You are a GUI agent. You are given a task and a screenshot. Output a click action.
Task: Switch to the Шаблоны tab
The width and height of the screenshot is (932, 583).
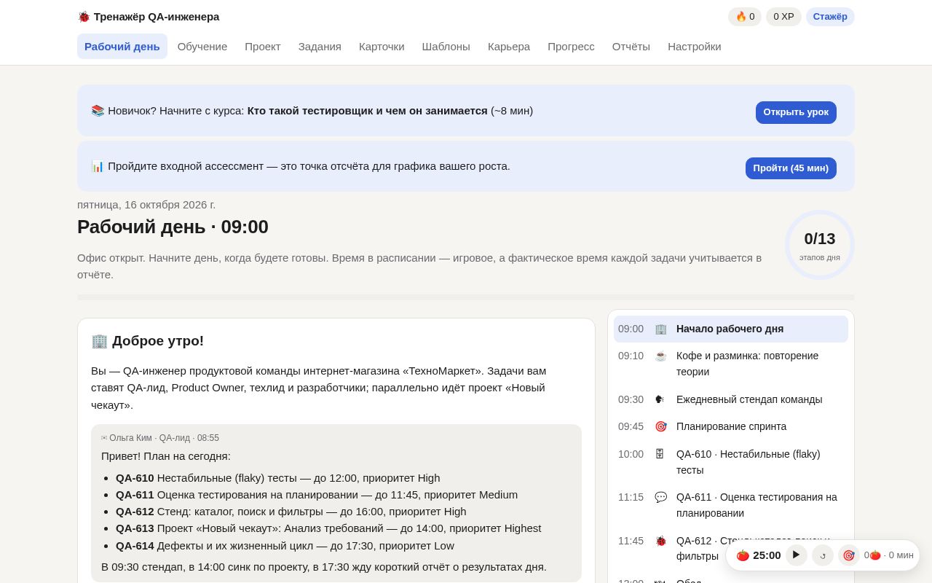tap(446, 47)
